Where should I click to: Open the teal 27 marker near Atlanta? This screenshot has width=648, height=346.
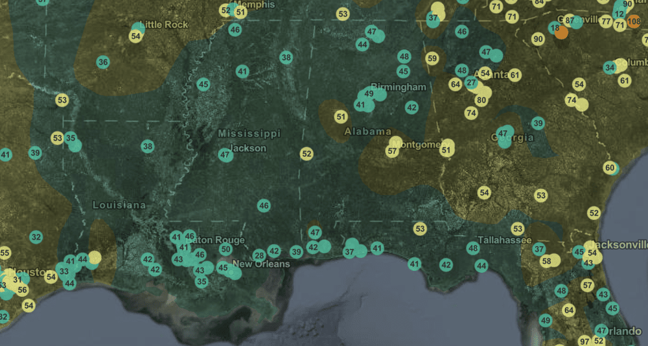[x=471, y=83]
